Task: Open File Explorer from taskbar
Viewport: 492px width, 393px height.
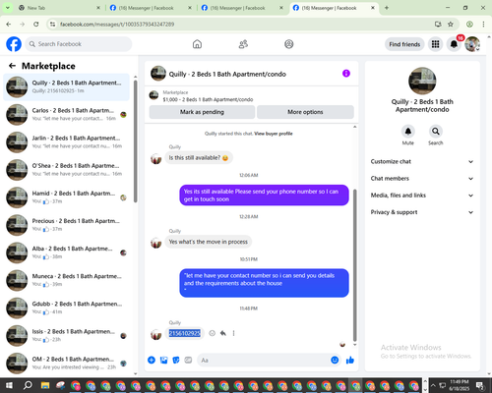Action: tap(45, 385)
